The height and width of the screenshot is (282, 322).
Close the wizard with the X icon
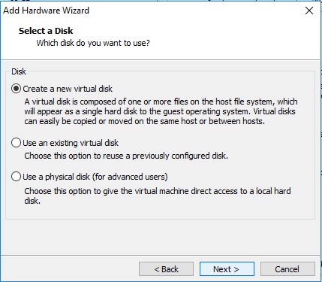309,11
